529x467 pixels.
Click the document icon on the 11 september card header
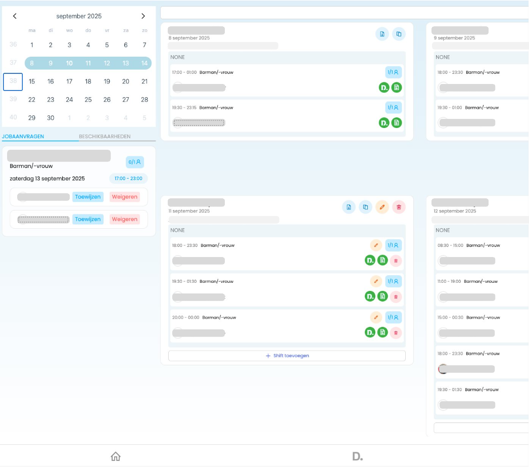[x=349, y=207]
